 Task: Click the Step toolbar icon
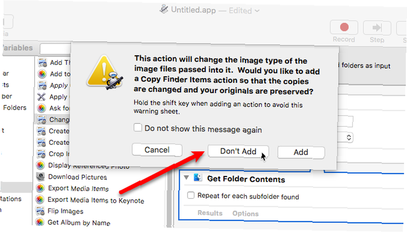point(377,28)
